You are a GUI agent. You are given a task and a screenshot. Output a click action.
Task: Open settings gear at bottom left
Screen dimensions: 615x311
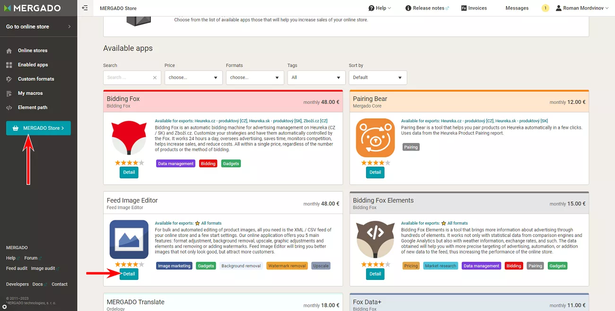(4, 307)
